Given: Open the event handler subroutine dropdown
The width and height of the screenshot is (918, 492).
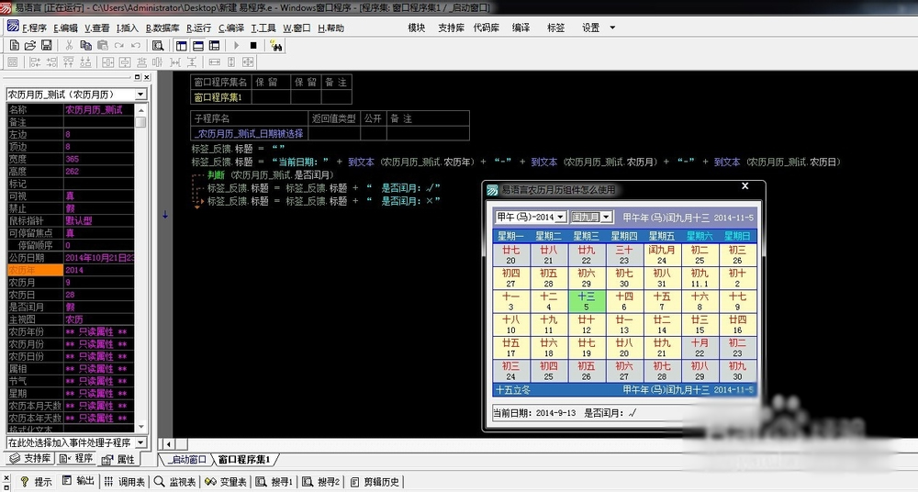Looking at the screenshot, I should (x=140, y=442).
